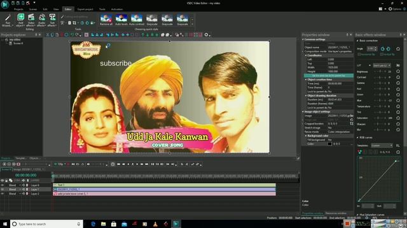This screenshot has width=407, height=228.
Task: Switch to the Projects menu tab
Action: 18,9
